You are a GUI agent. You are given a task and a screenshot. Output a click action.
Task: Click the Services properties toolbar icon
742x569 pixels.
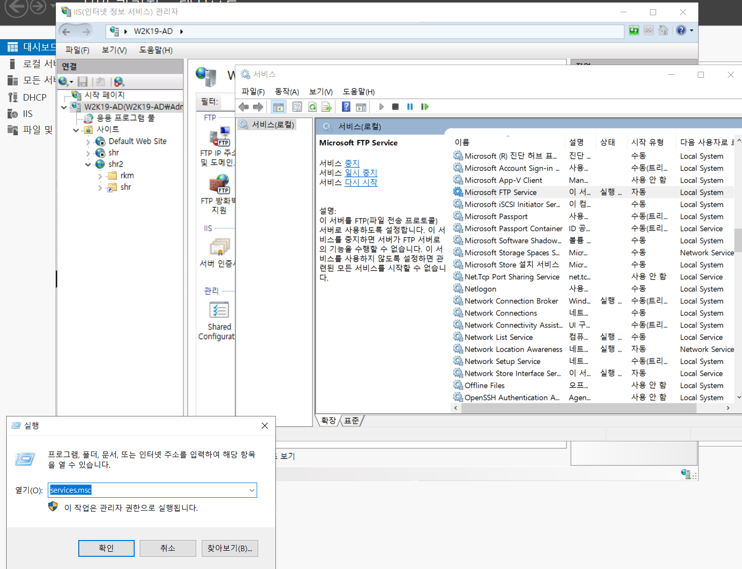[297, 107]
